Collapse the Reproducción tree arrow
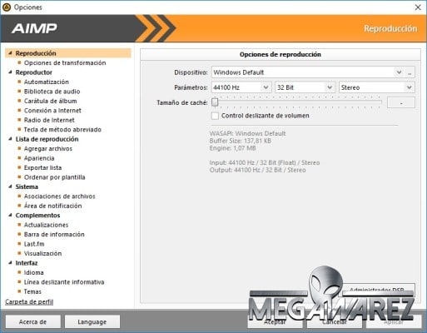The height and width of the screenshot is (333, 427). [10, 53]
